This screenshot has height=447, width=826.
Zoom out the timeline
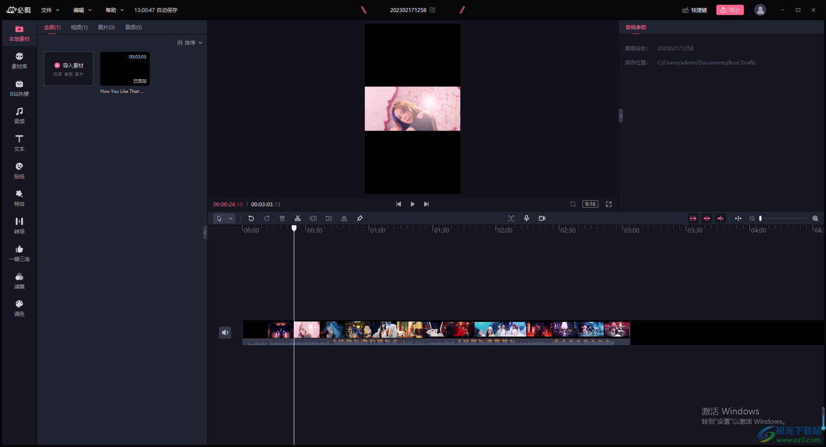point(752,218)
